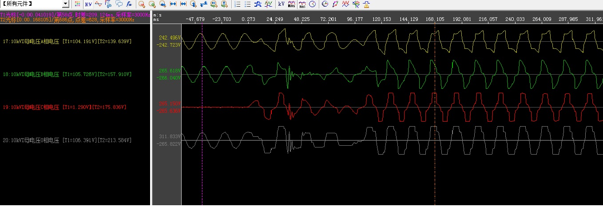This screenshot has height=207, width=603.
Task: Click the speech bubbles annotation icon
Action: [x=119, y=4]
